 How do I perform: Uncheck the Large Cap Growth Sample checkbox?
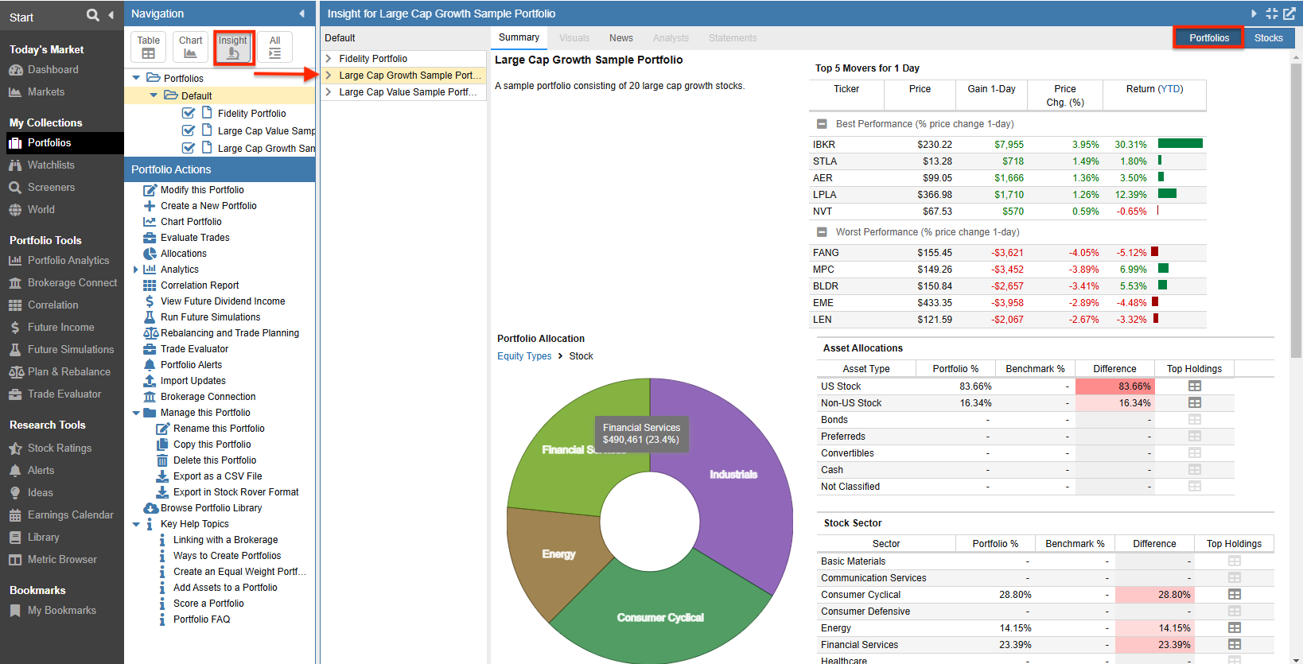click(189, 149)
